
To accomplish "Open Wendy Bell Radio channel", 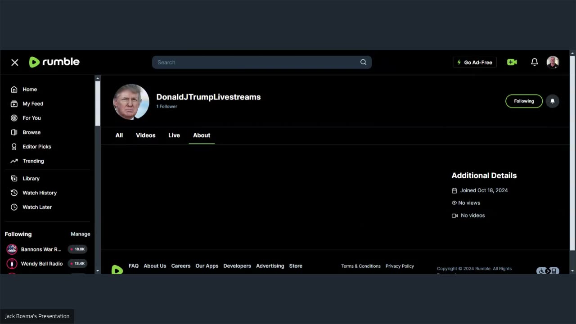I will coord(42,264).
